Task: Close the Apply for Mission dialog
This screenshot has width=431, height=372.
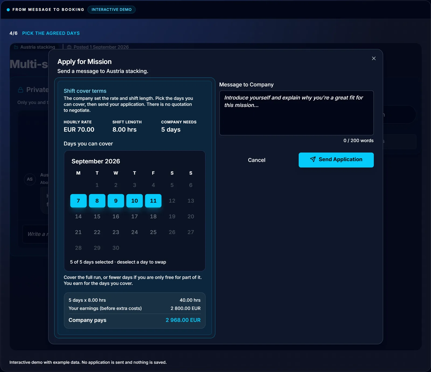Action: tap(374, 58)
